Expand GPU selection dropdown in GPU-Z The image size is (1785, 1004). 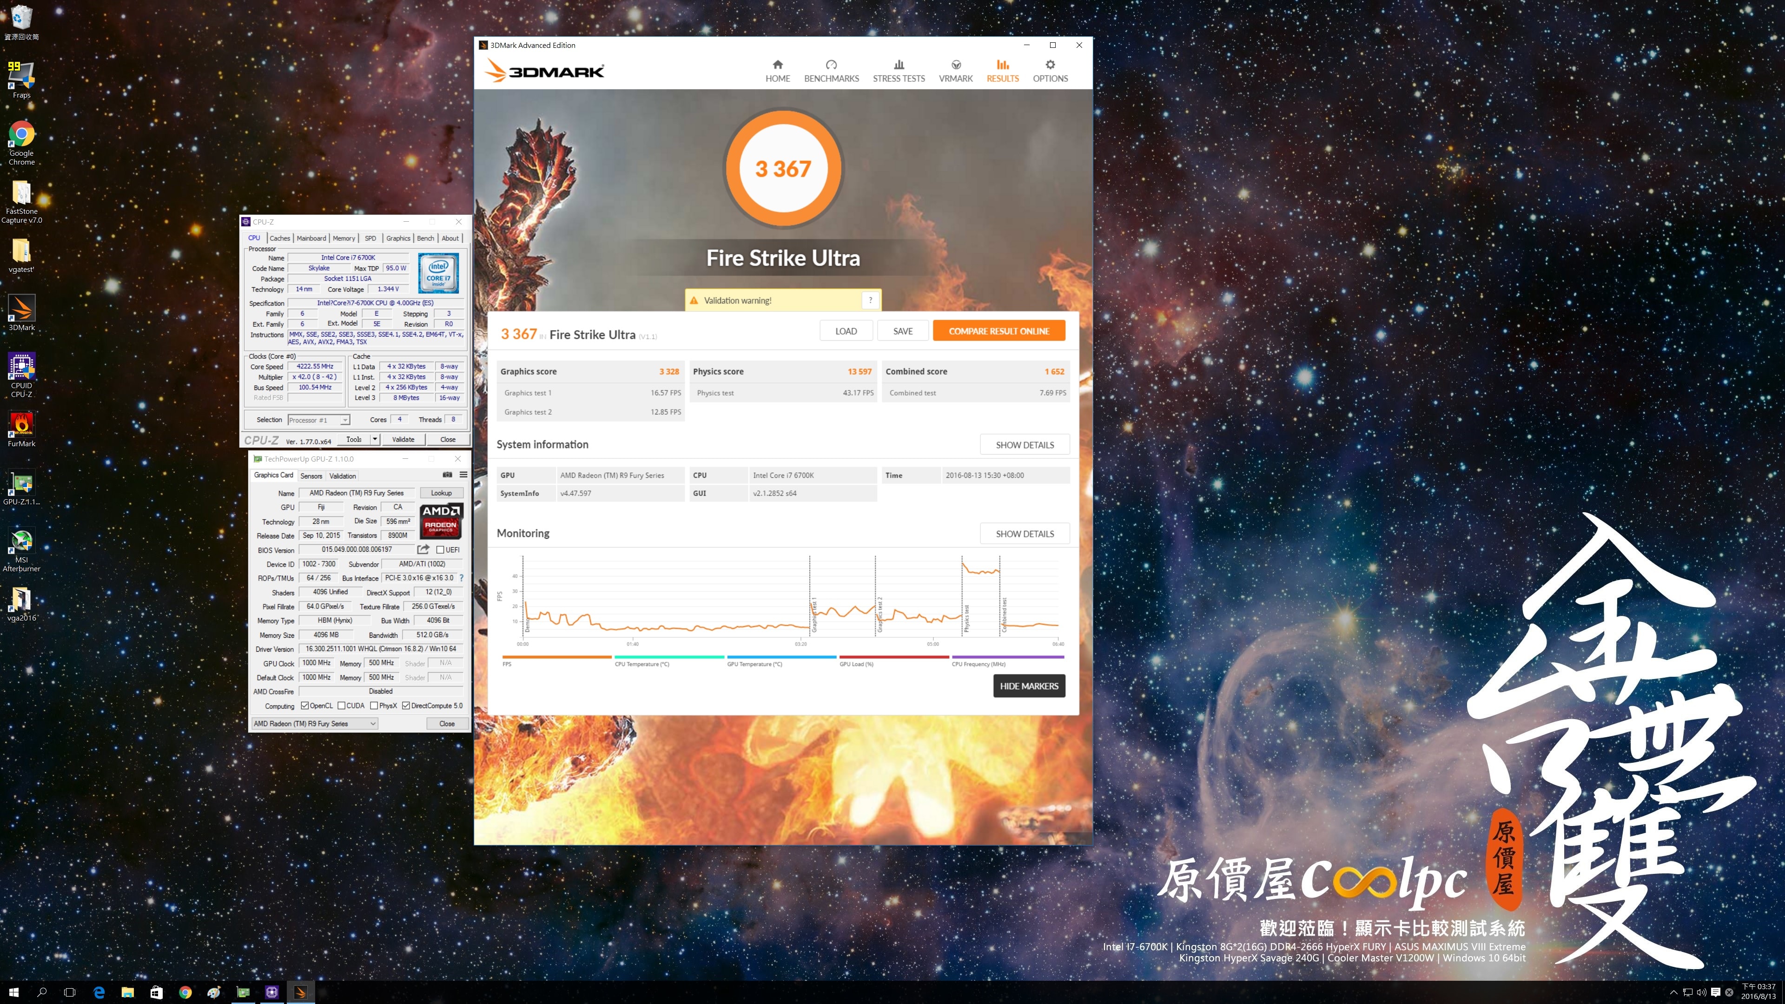click(x=372, y=723)
